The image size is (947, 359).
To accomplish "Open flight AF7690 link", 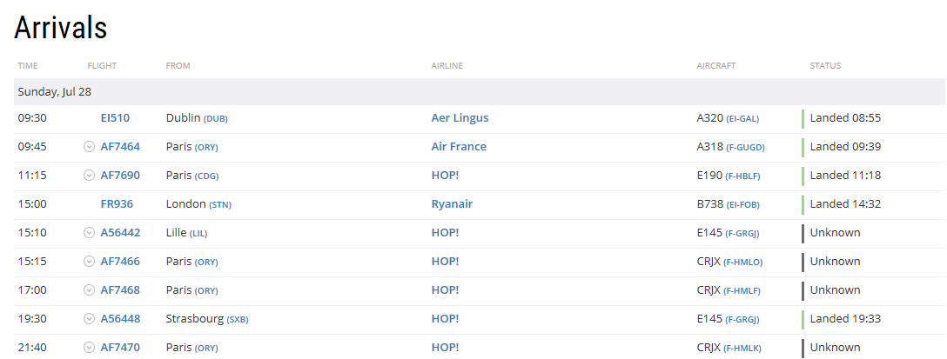I will (120, 176).
